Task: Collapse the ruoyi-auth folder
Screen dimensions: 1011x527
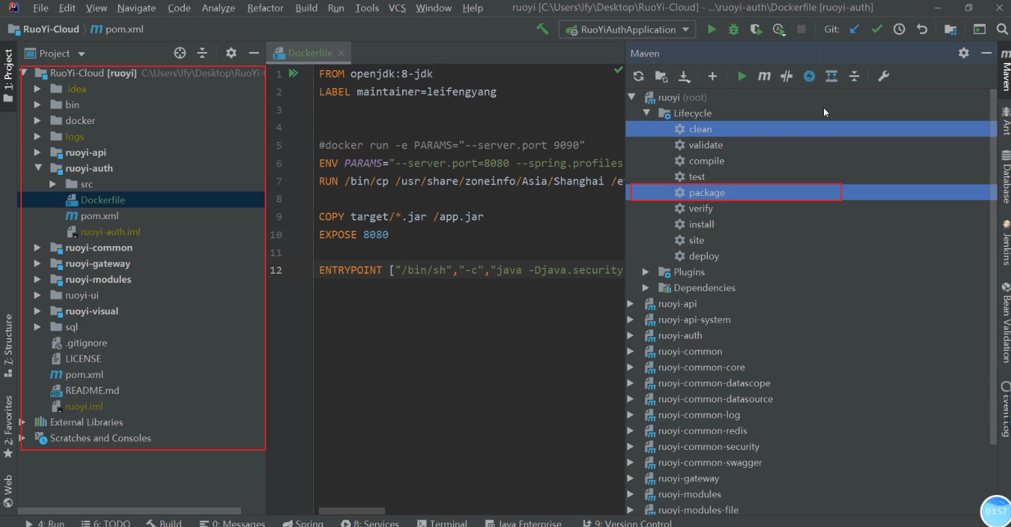Action: click(x=38, y=168)
